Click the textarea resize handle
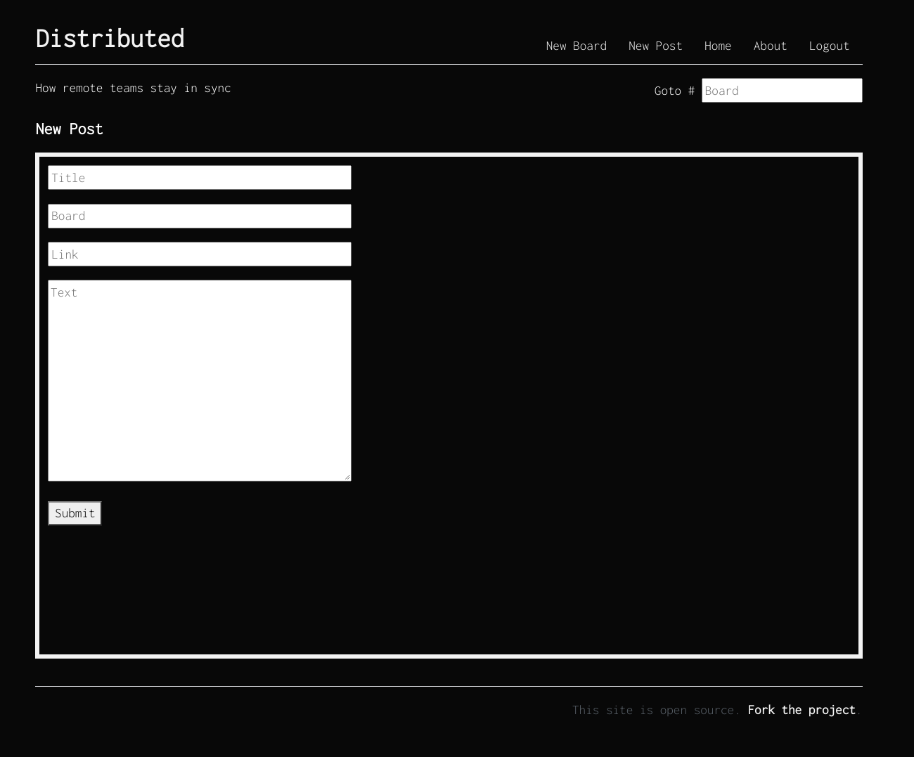914x757 pixels. 347,477
